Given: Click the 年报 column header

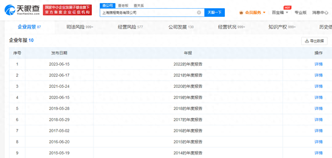Looking at the screenshot, I should pyautogui.click(x=188, y=53).
